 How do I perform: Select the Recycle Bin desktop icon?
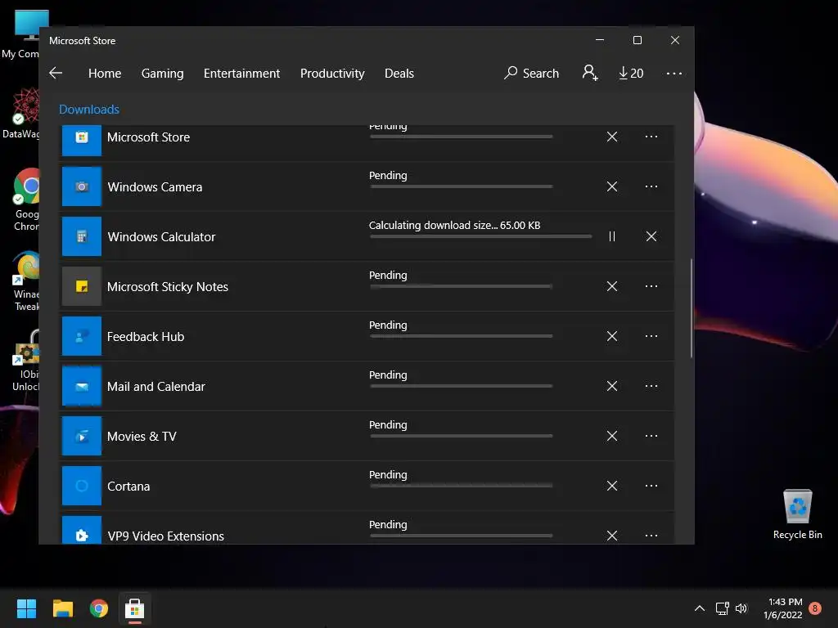pos(797,514)
